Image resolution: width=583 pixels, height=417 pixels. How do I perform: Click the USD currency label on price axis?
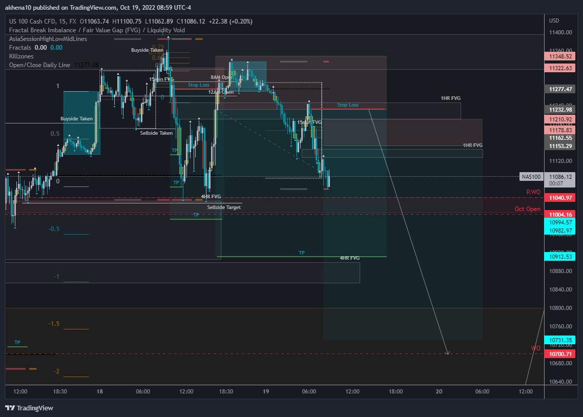pos(554,20)
